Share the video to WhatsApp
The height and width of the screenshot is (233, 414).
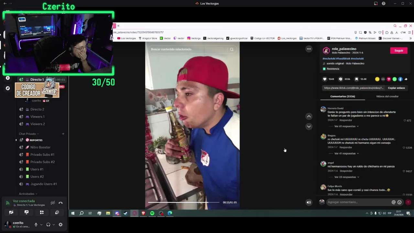tap(394, 79)
